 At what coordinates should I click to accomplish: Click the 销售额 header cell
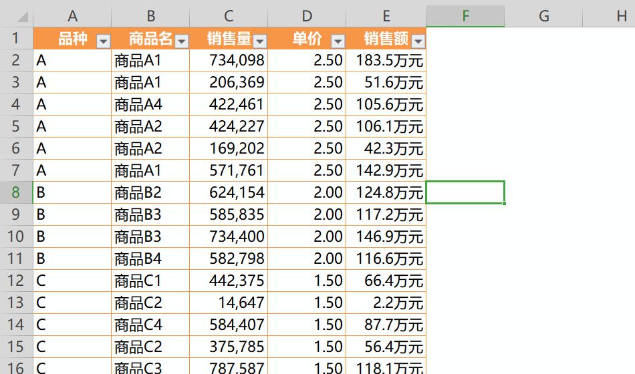pyautogui.click(x=386, y=39)
